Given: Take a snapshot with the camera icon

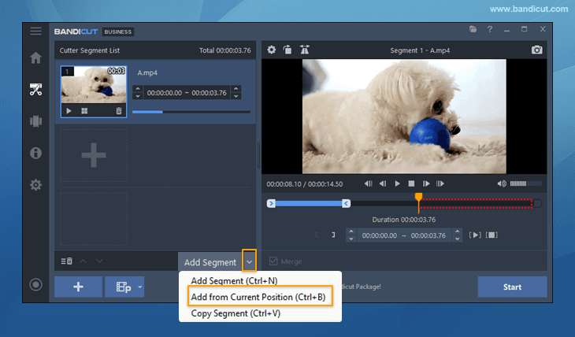Looking at the screenshot, I should 536,50.
